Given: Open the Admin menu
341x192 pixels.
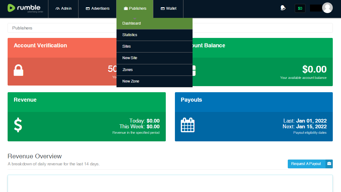Looking at the screenshot, I should tap(63, 8).
